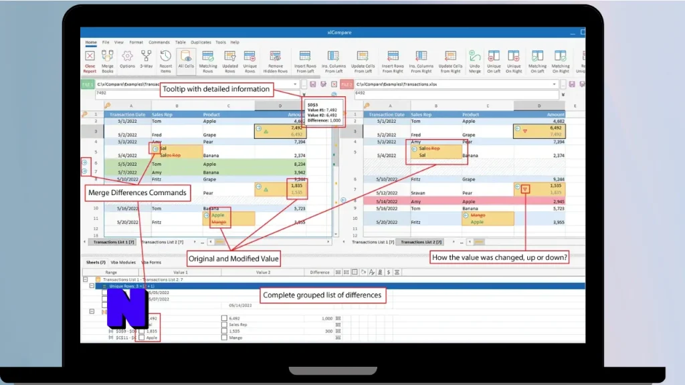This screenshot has height=385, width=685.
Task: Expand the right formula bar chevron
Action: 563,94
